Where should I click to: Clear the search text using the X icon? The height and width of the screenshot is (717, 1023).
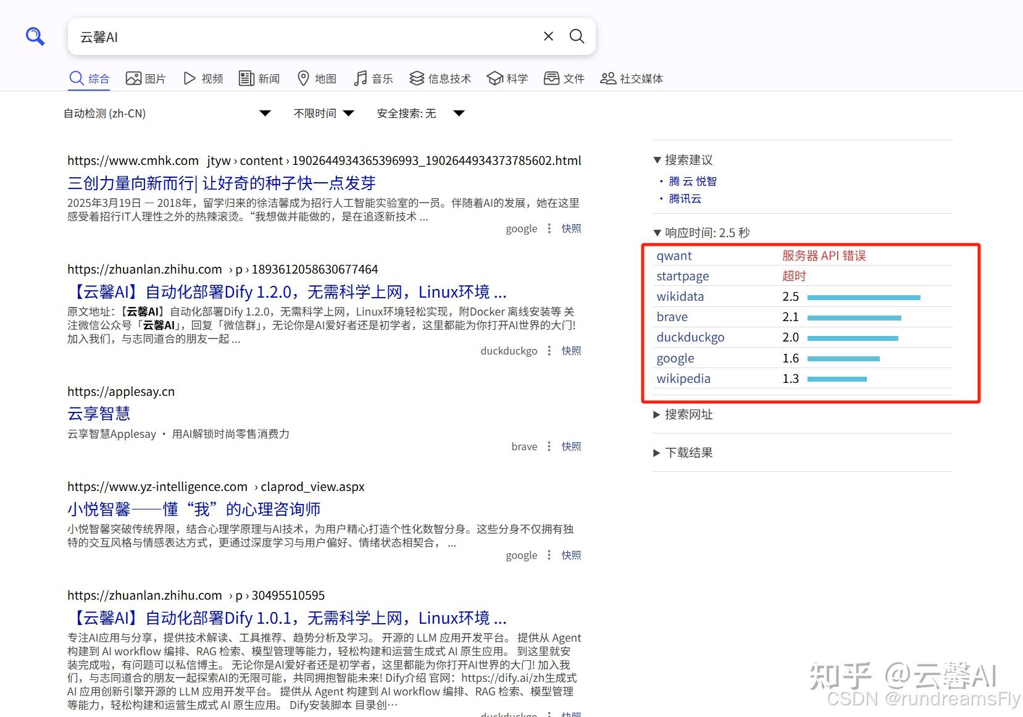(548, 36)
